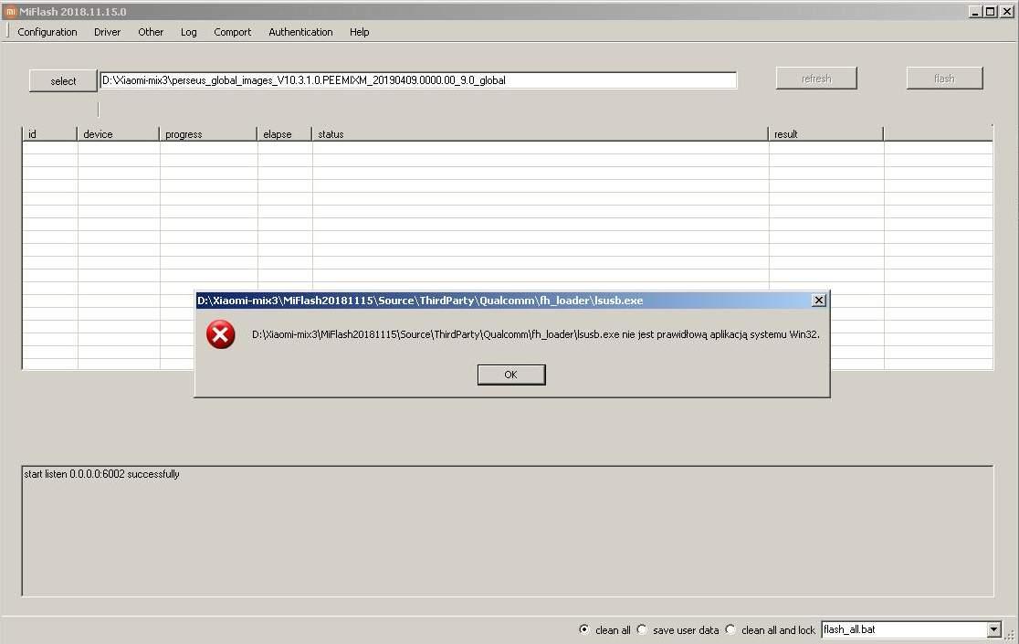Select the clean all radio option
The height and width of the screenshot is (644, 1019).
coord(584,629)
